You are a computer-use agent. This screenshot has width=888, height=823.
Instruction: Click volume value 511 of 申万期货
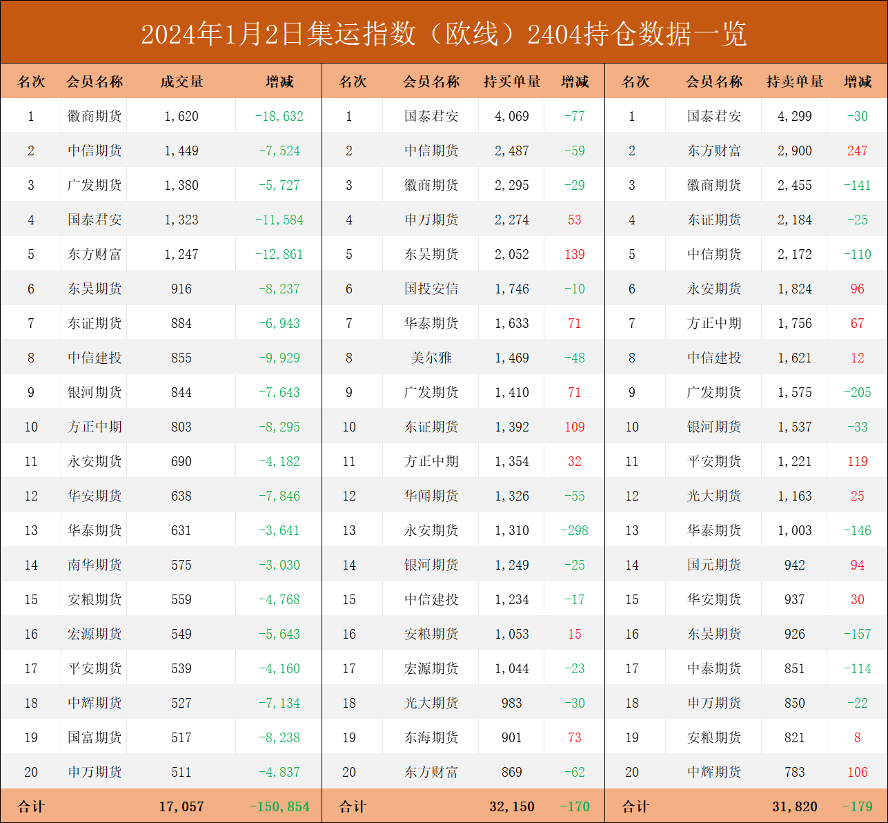[181, 772]
